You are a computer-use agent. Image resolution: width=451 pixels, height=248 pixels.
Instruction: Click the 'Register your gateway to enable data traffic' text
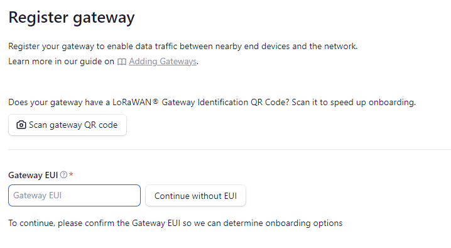pos(183,47)
